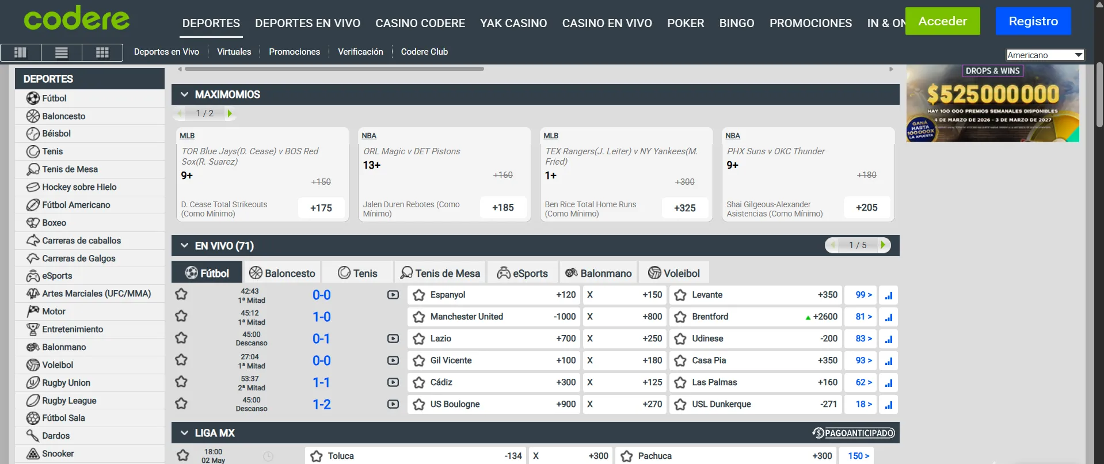Bet +175 on D. Cease strikeouts
Screen dimensions: 1104x464
pos(321,208)
